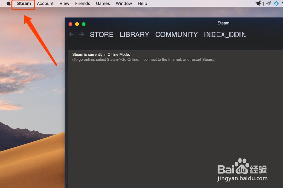Open the Friends menu

pos(82,3)
